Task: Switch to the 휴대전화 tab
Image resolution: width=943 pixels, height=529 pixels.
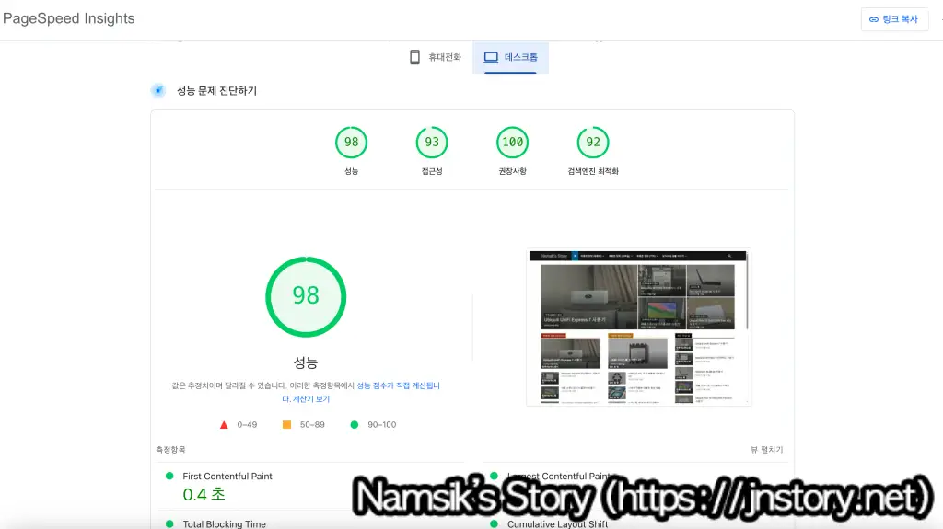Action: (x=435, y=57)
